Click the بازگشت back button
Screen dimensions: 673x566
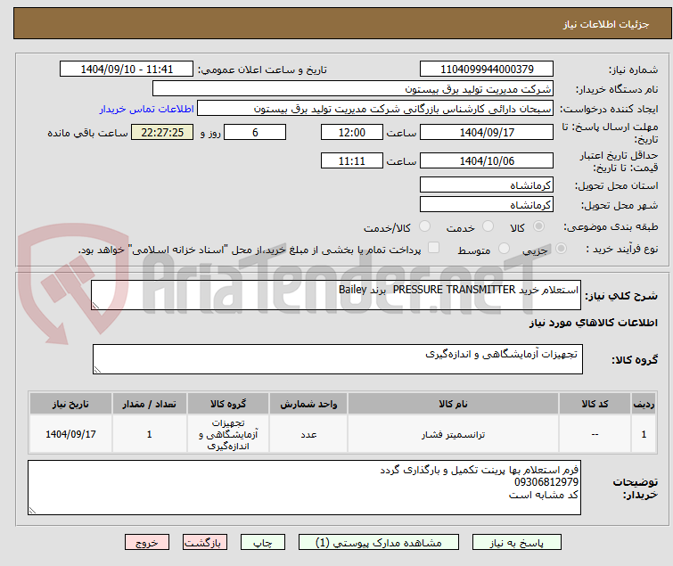[x=205, y=543]
